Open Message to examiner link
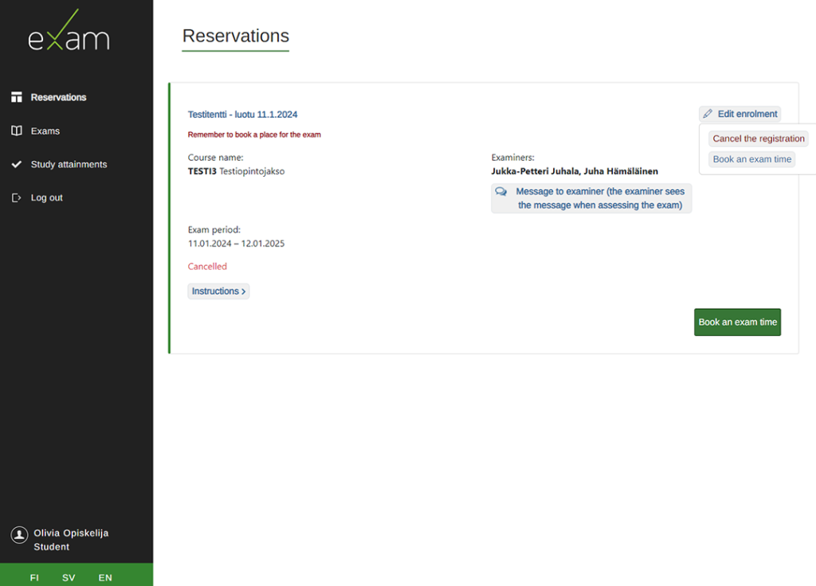 tap(591, 198)
